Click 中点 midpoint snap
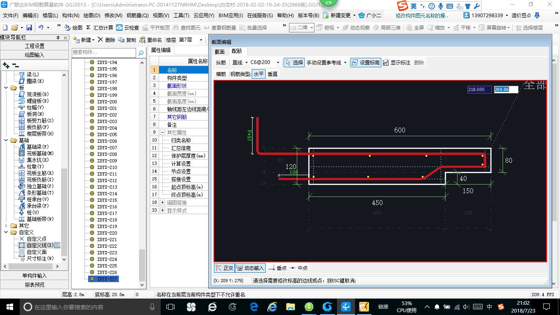The height and width of the screenshot is (315, 560). click(298, 268)
